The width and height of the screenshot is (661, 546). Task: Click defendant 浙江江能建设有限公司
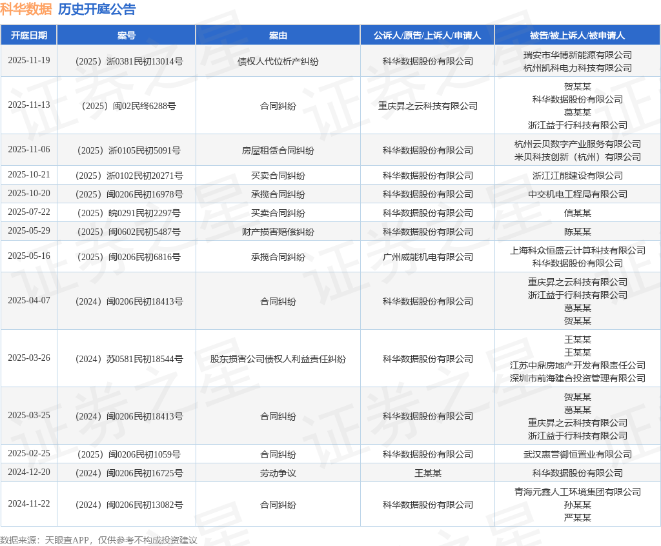[x=578, y=176]
